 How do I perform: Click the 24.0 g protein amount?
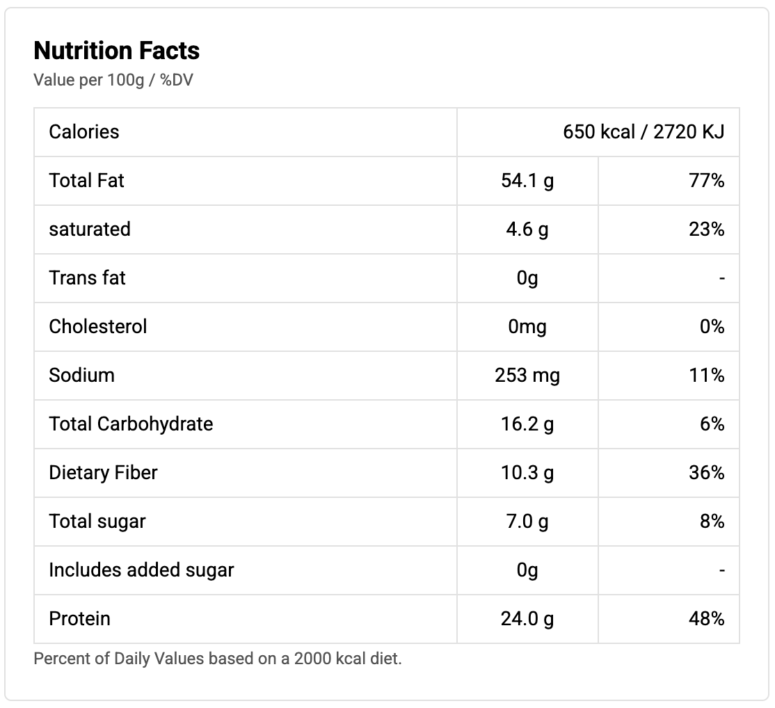click(527, 619)
